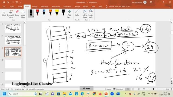Select blank slide 5 thumbnail
This screenshot has height=97, width=173.
(x=13, y=76)
